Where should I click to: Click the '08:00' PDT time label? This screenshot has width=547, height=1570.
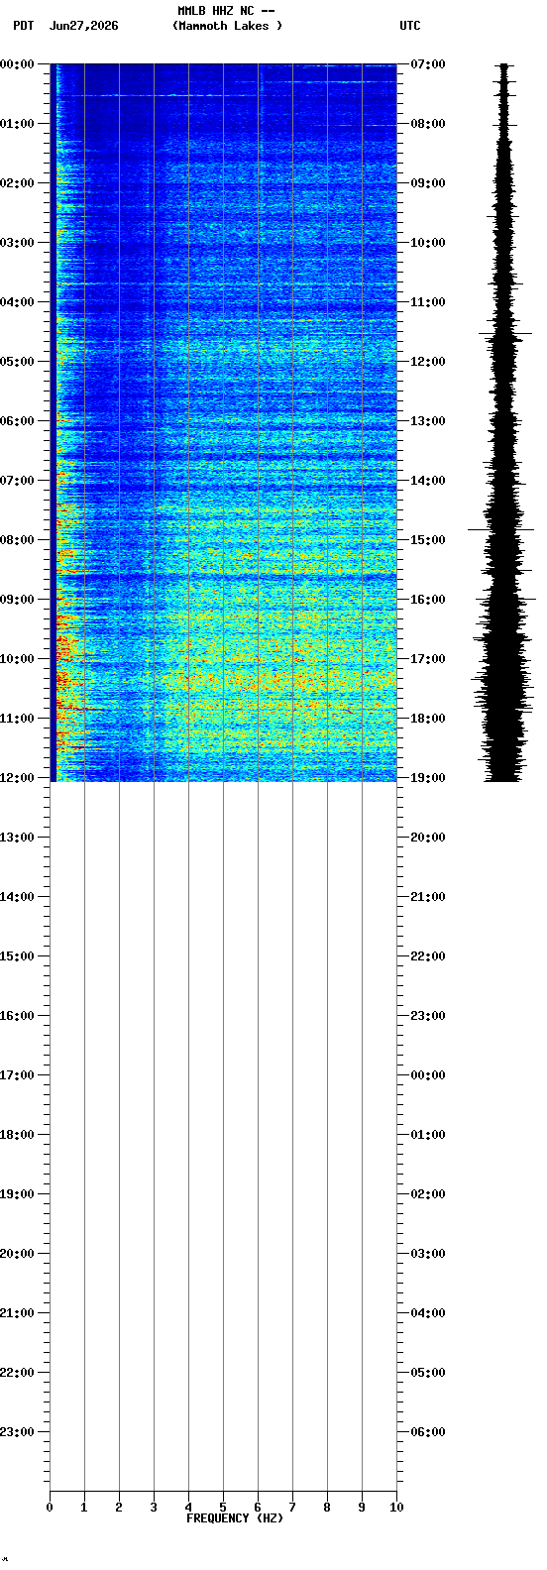tap(17, 540)
